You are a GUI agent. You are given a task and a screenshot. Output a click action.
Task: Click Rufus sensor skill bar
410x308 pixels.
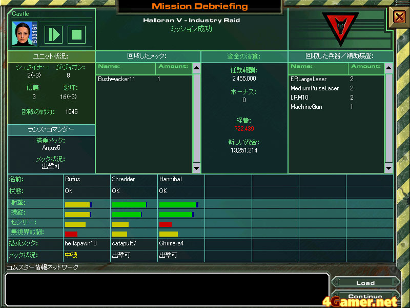click(75, 224)
